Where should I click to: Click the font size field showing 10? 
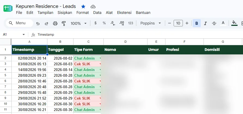tap(178, 23)
